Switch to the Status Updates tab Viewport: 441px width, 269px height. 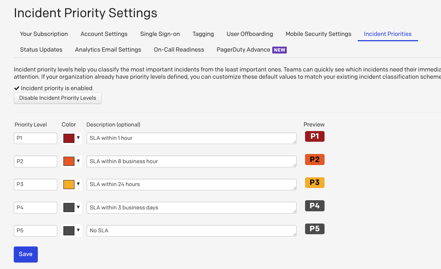[x=41, y=50]
